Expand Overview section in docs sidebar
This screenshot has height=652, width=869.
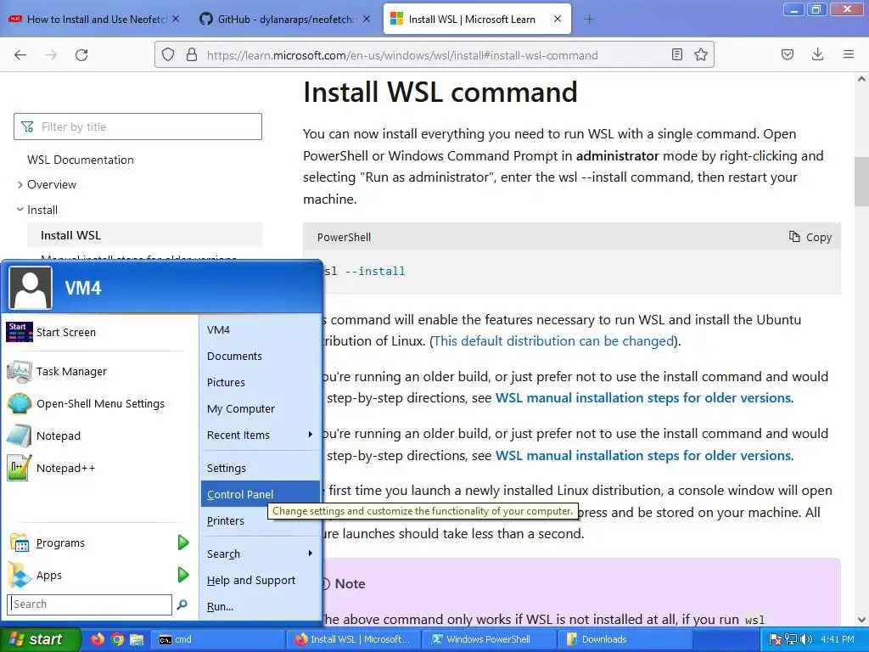click(20, 184)
